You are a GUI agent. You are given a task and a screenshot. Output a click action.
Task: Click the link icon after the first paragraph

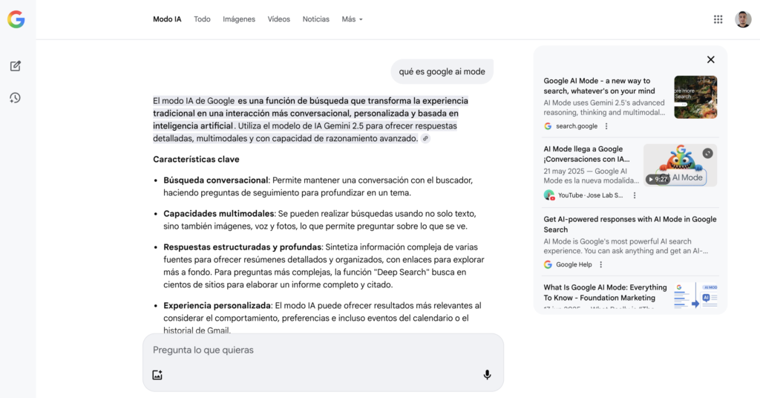coord(425,139)
